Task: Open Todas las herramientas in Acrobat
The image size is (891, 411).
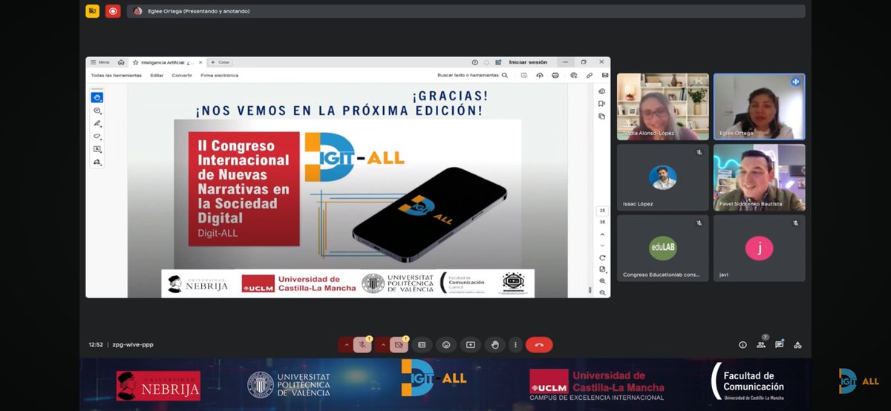Action: (116, 75)
